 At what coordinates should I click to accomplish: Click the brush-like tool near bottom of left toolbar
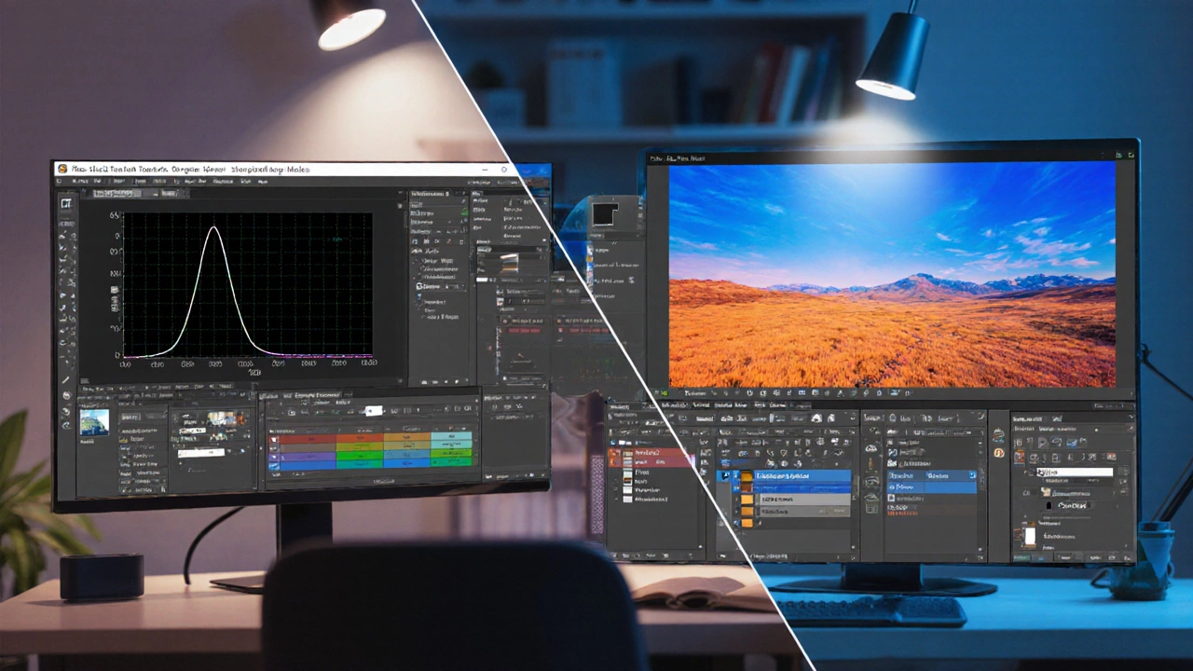coord(66,379)
